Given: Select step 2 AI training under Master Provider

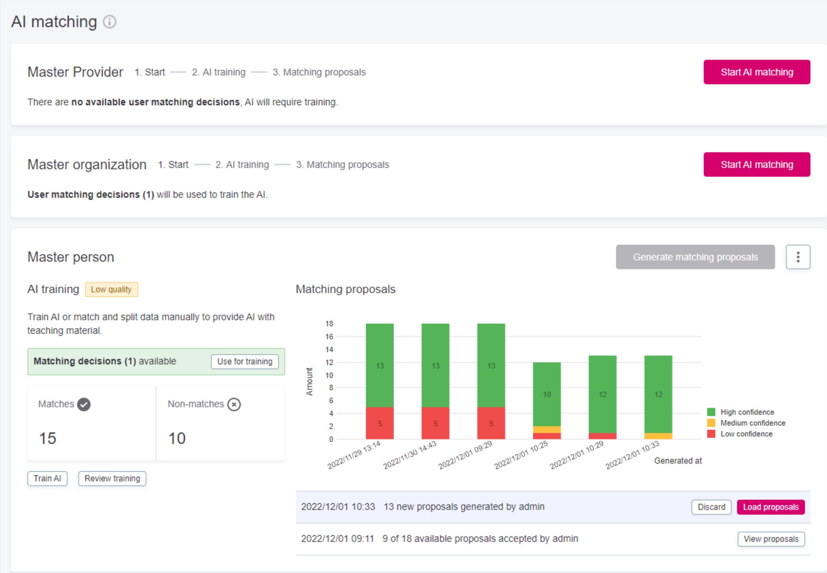Looking at the screenshot, I should (x=219, y=72).
